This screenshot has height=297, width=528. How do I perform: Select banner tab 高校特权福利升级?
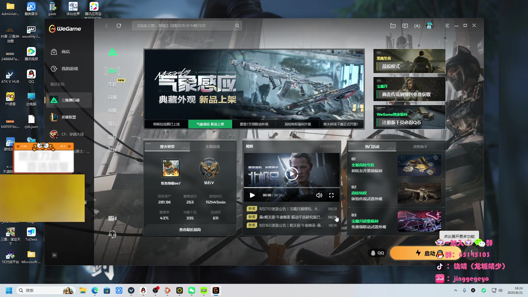[298, 124]
